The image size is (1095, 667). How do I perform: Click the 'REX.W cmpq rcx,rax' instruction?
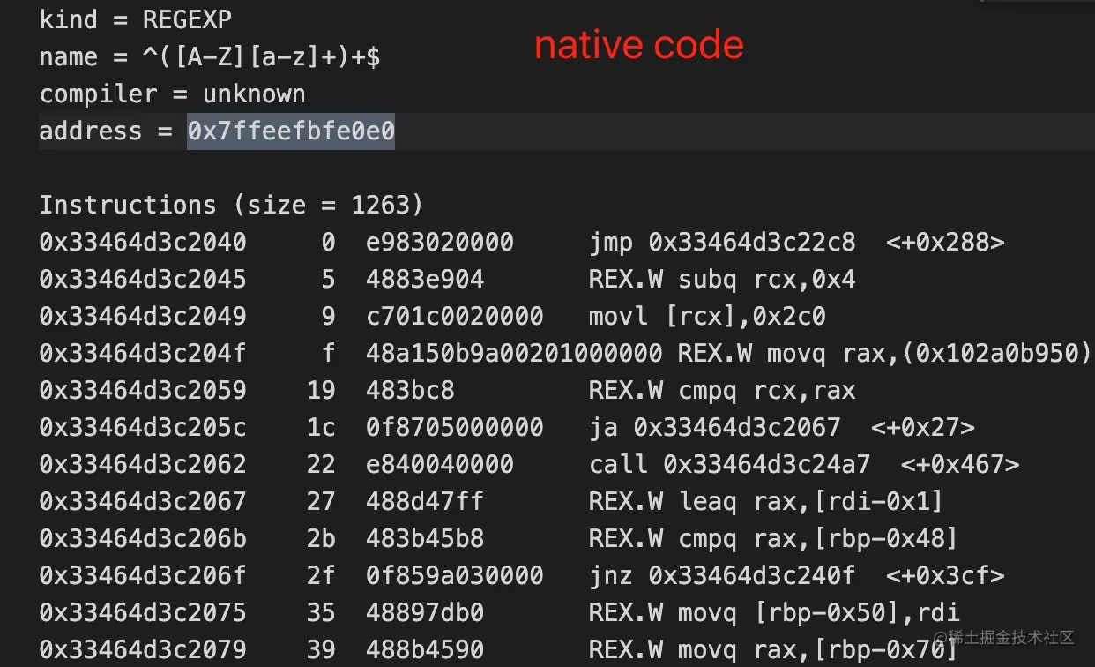[x=722, y=391]
